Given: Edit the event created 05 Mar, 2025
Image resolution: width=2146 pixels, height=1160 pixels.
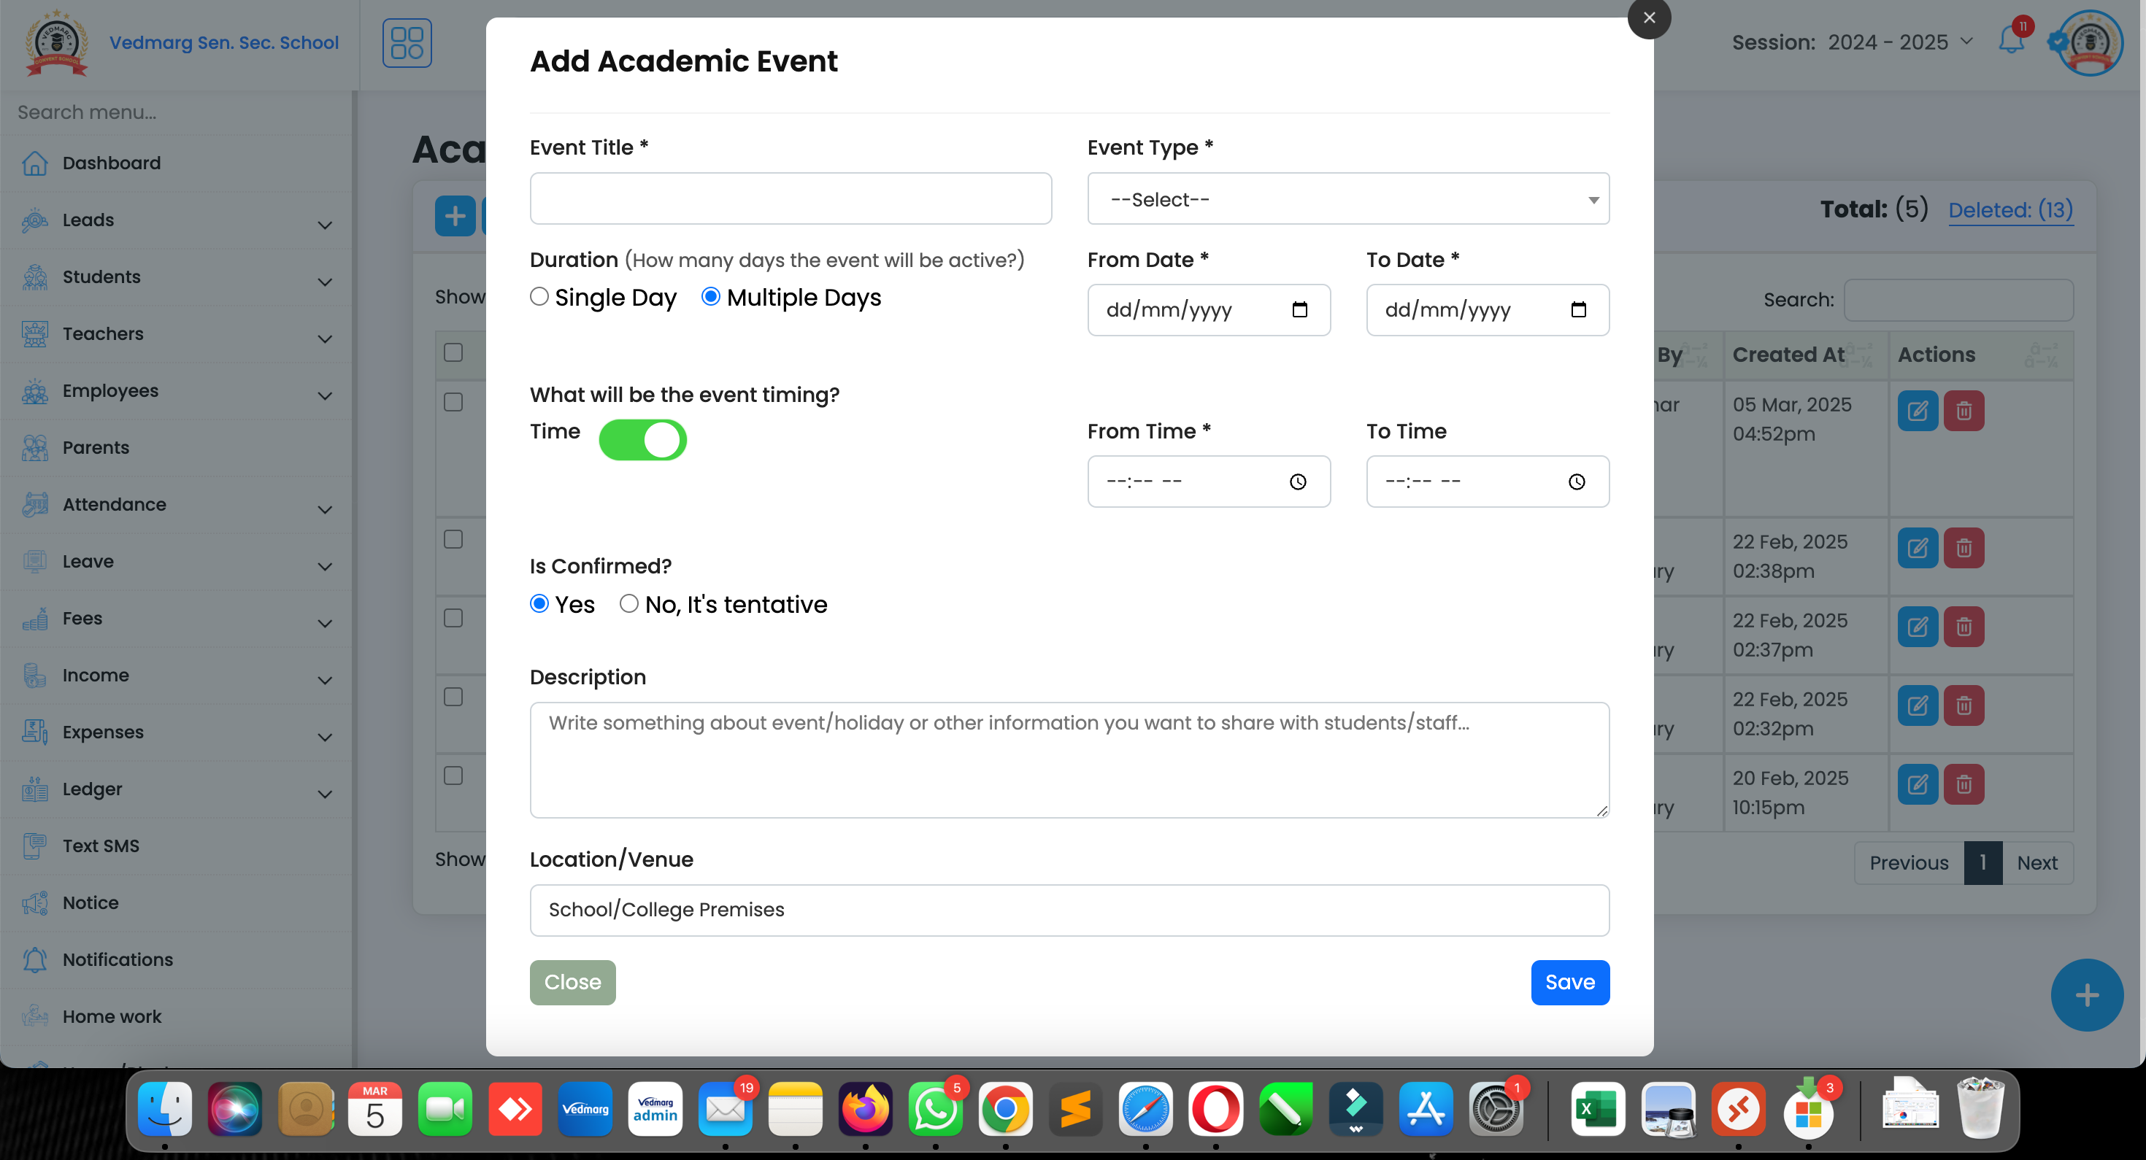Looking at the screenshot, I should (1918, 410).
